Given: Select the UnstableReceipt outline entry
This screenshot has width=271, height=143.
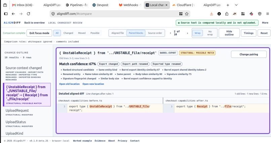Looking at the screenshot, I should click(x=27, y=95).
